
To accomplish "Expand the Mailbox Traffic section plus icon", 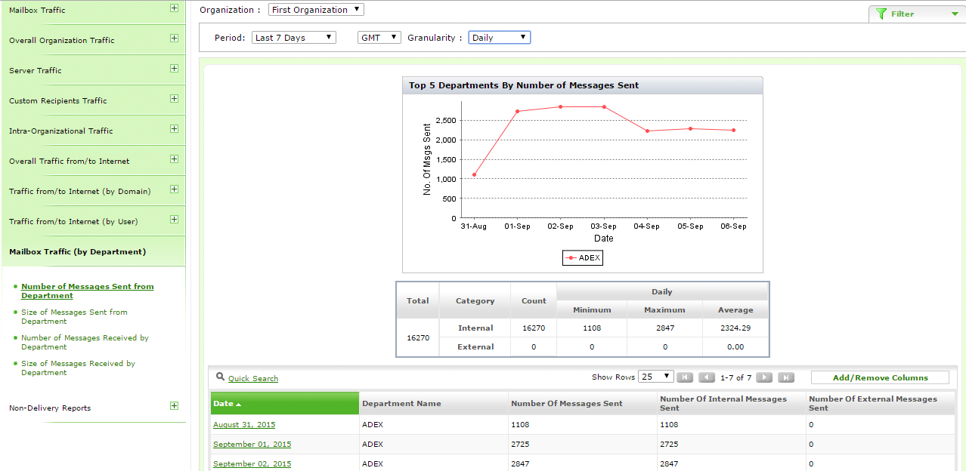I will pyautogui.click(x=174, y=8).
